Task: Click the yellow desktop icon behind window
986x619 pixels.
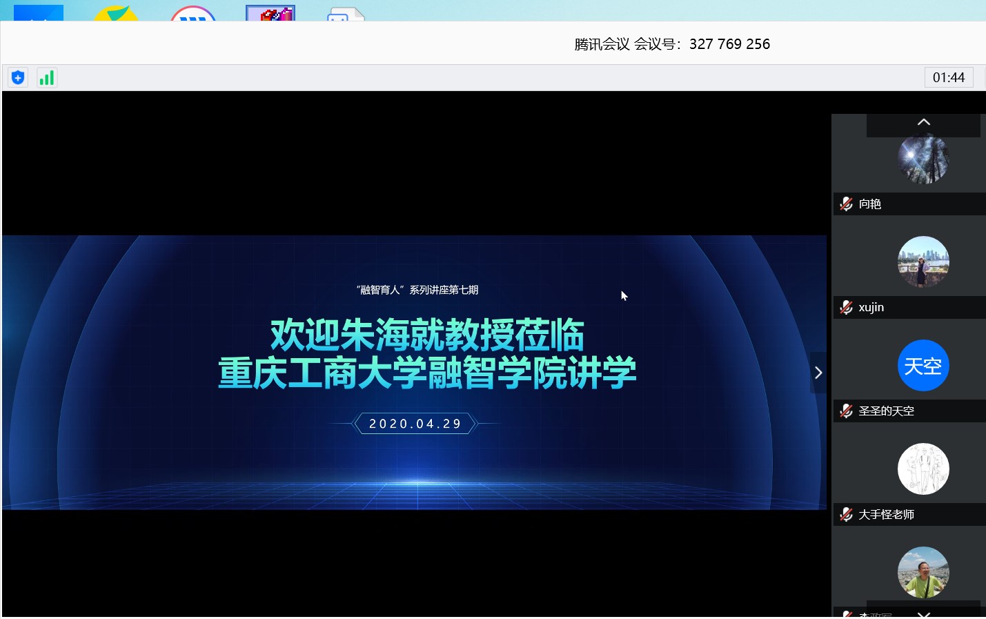Action: click(116, 14)
